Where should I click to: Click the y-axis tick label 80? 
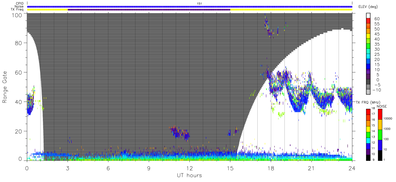point(18,43)
